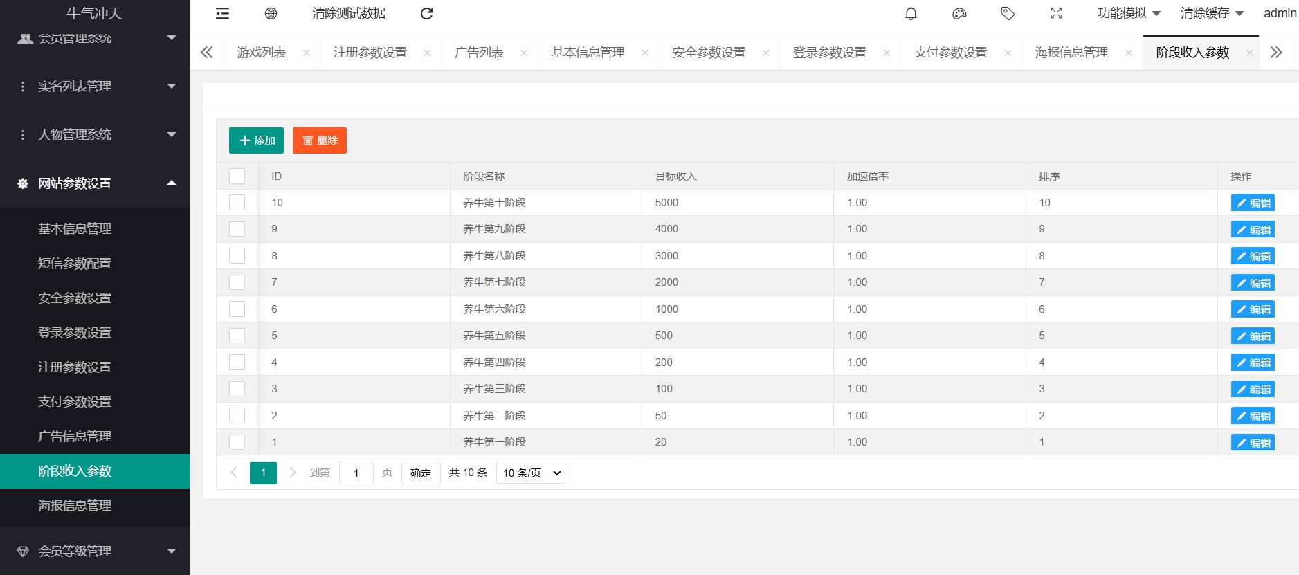Expand the 功能模拟 dropdown menu
The image size is (1299, 575).
pos(1129,13)
